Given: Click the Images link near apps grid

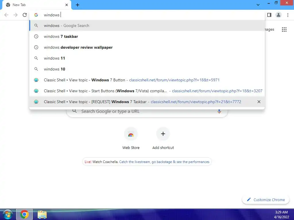Looking at the screenshot, I should coord(269,30).
